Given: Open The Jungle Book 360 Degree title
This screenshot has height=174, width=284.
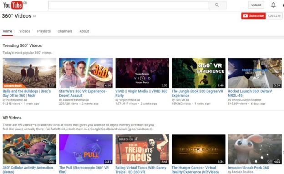Looking at the screenshot, I should point(198,93).
